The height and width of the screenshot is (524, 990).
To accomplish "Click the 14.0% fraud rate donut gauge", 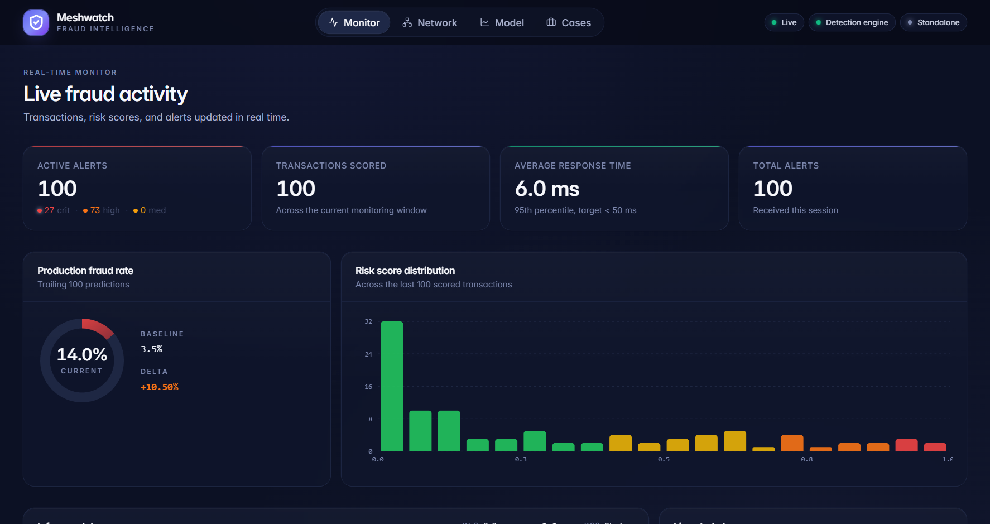I will point(82,360).
